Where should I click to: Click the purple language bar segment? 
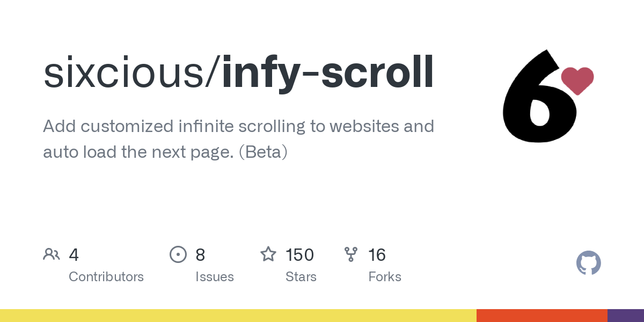pyautogui.click(x=625, y=316)
